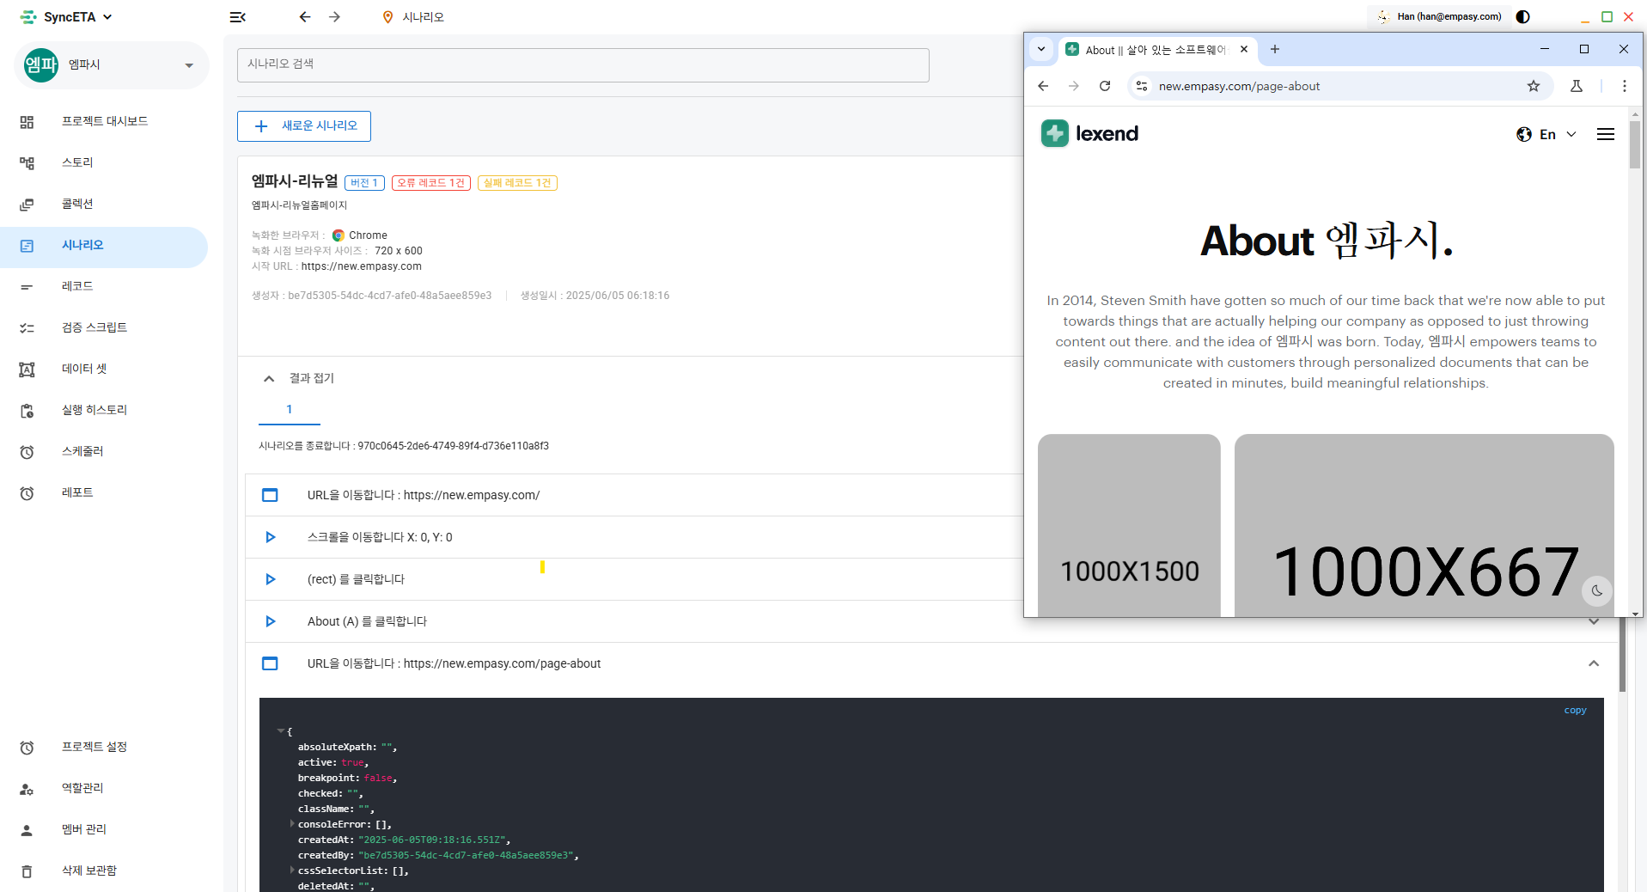Screen dimensions: 1647x892
Task: Open Chrome tab search dropdown
Action: [1041, 50]
